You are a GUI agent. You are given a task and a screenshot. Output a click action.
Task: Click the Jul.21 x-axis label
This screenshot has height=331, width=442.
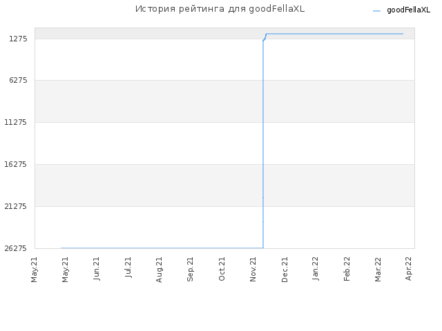coord(128,268)
